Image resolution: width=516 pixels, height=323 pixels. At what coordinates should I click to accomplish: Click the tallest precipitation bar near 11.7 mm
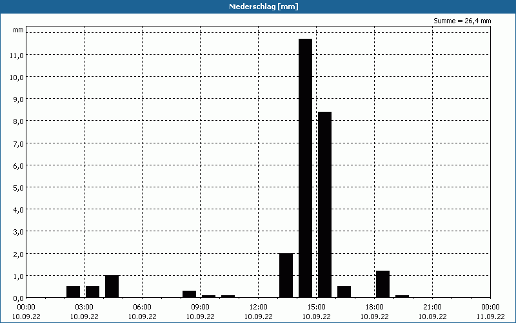coord(305,168)
